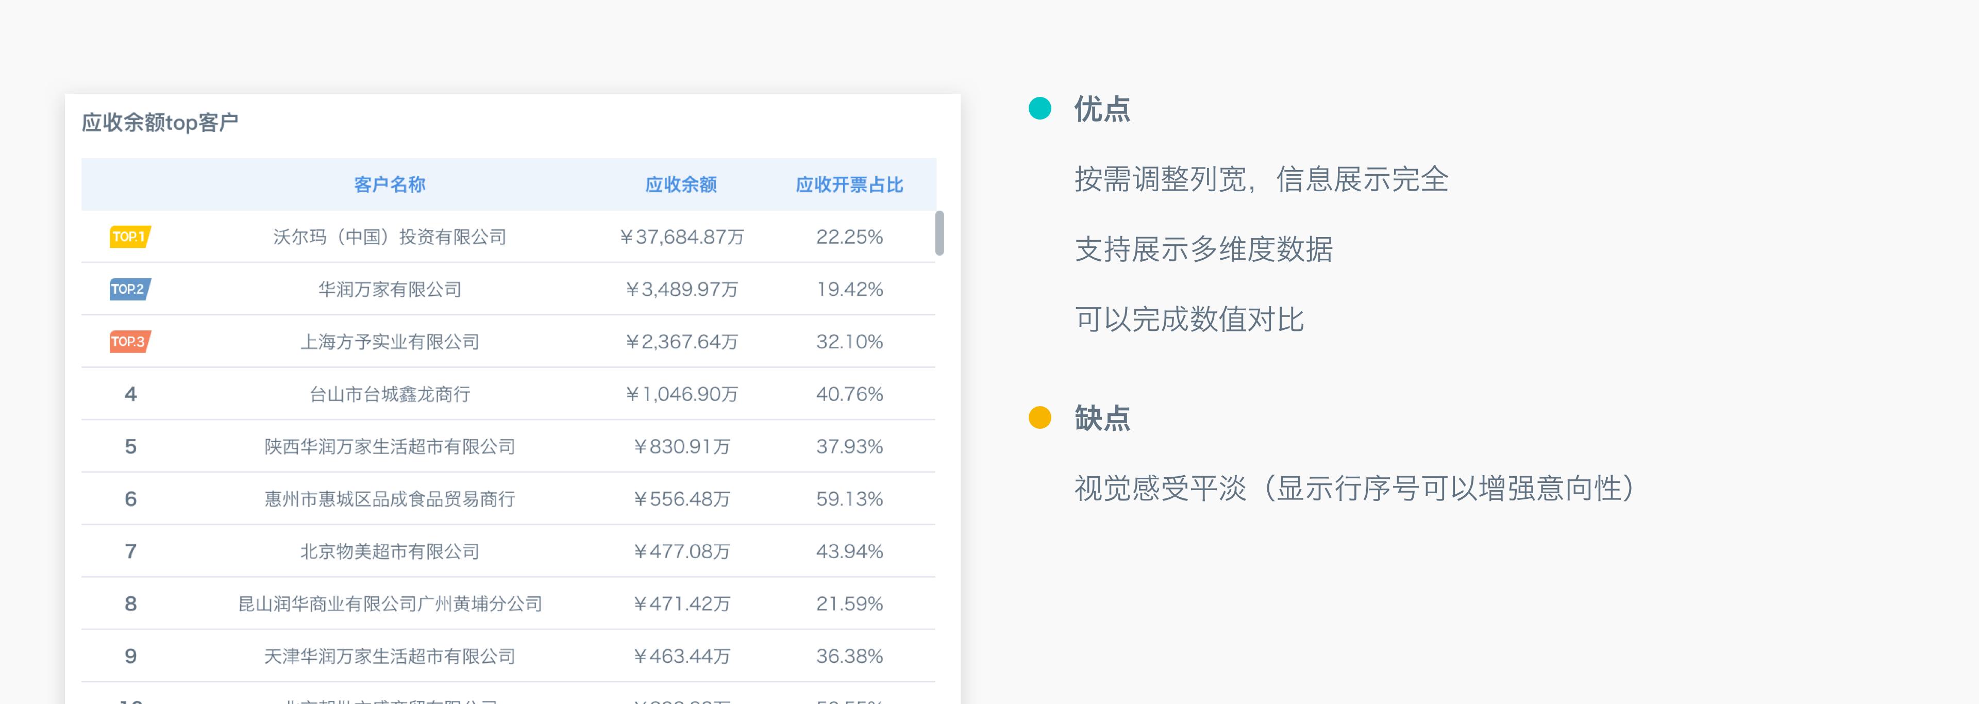
Task: Click row number 4
Action: (x=130, y=394)
